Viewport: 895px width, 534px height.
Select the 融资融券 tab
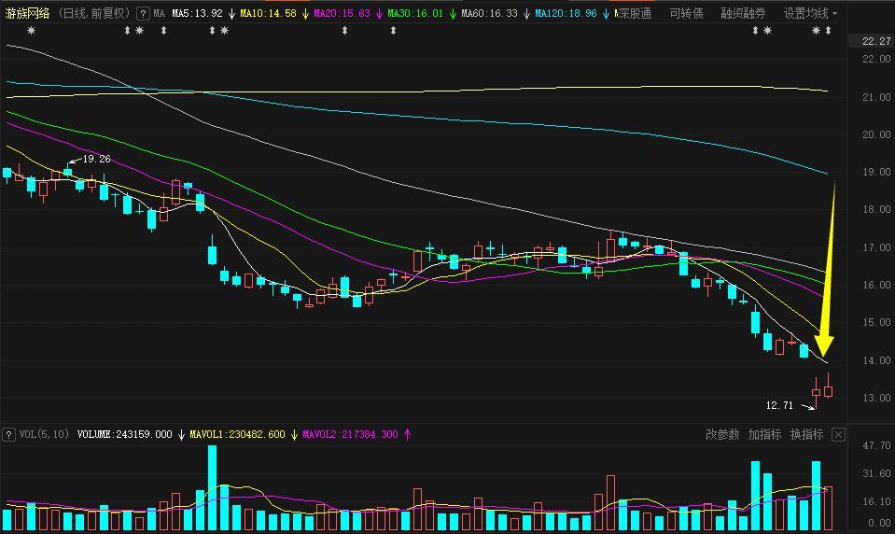(743, 13)
